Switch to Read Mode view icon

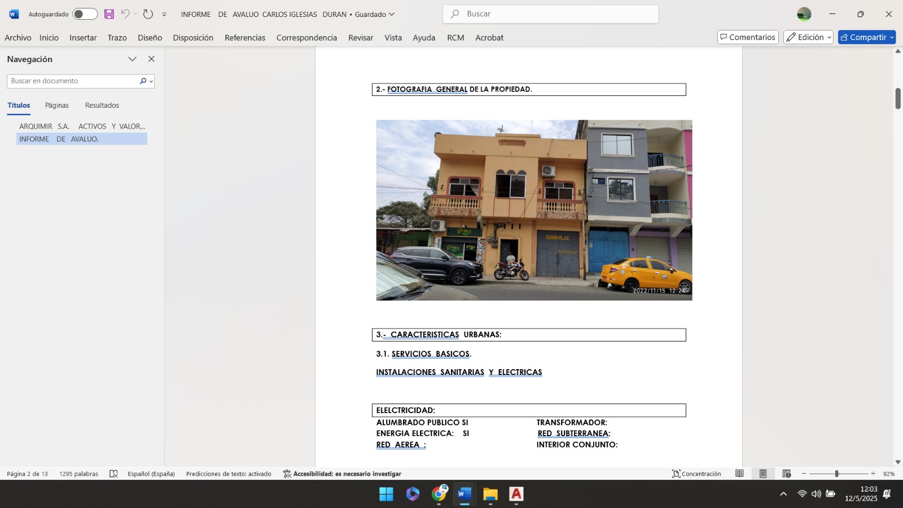[x=739, y=474]
